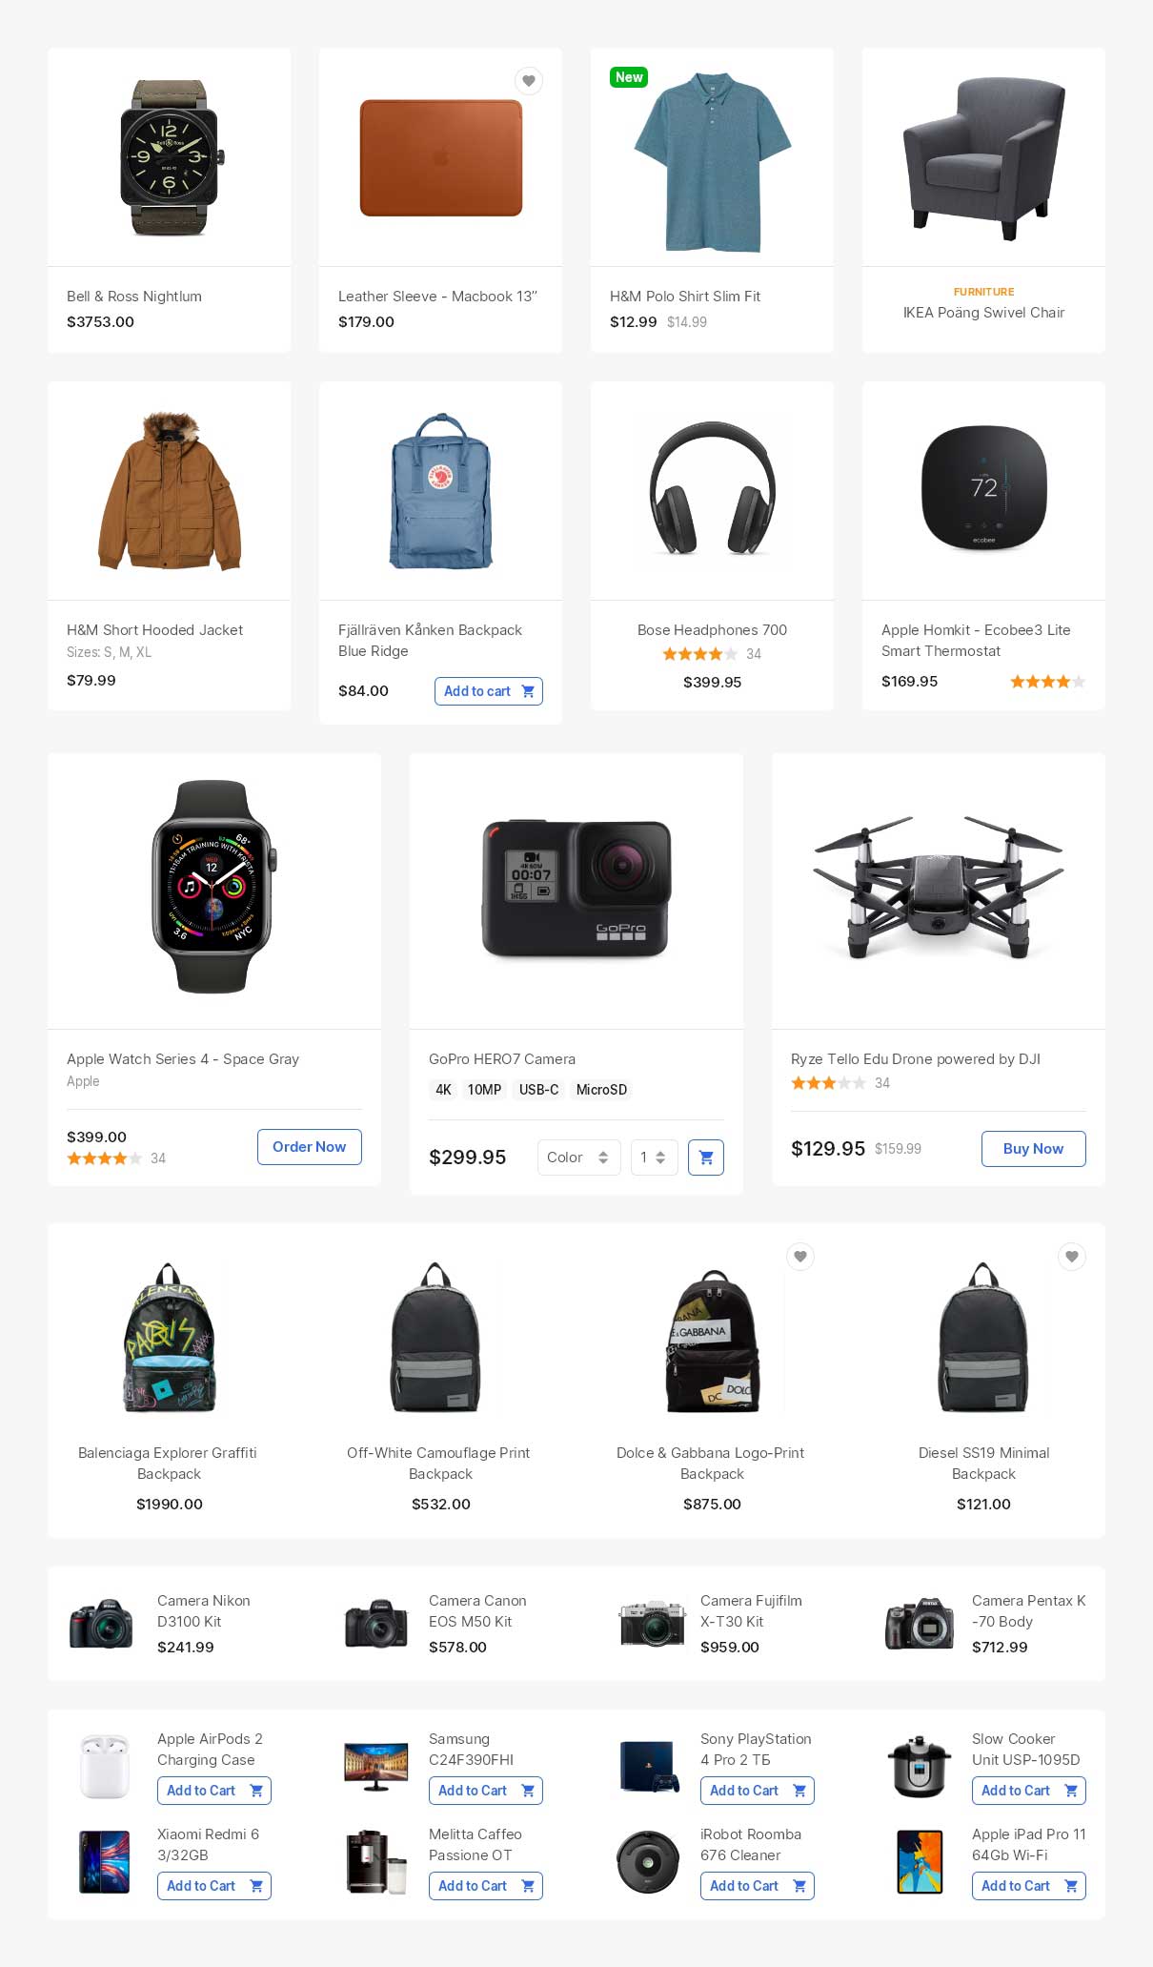Toggle wishlist heart on Leather Sleeve Macbook
Image resolution: width=1153 pixels, height=1967 pixels.
(x=529, y=81)
